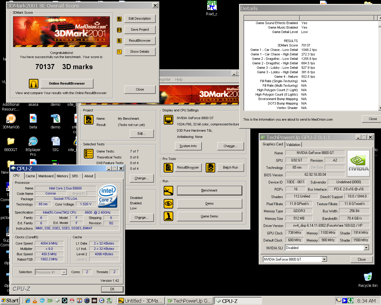Click the TechPowerUp GPU-Z taskbar button

190,301
